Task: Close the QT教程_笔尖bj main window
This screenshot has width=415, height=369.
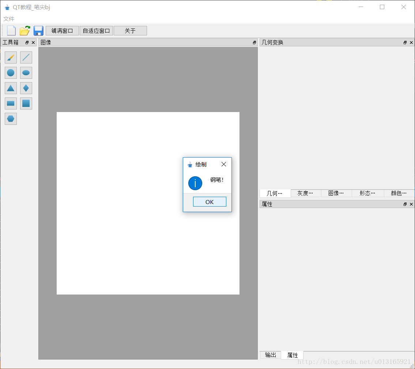Action: tap(404, 7)
